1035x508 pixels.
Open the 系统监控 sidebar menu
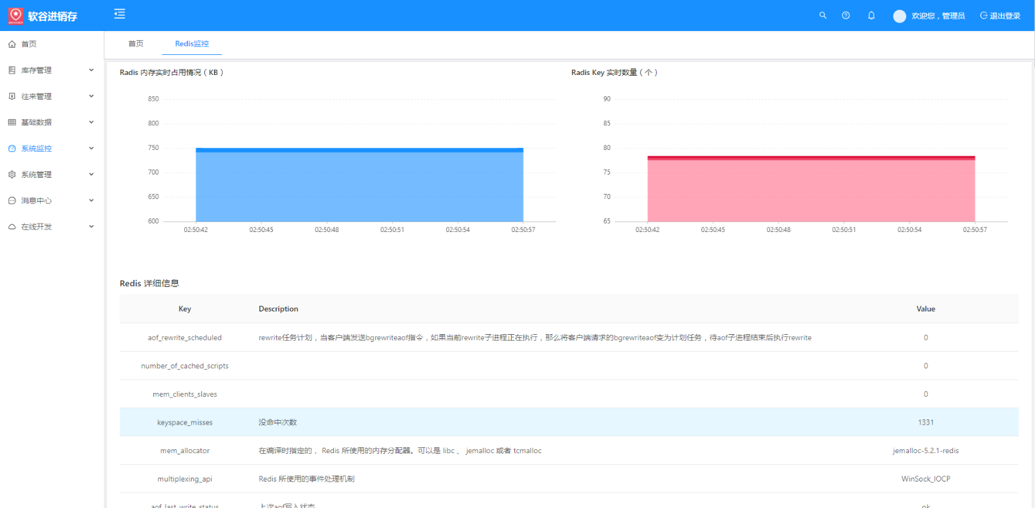36,149
